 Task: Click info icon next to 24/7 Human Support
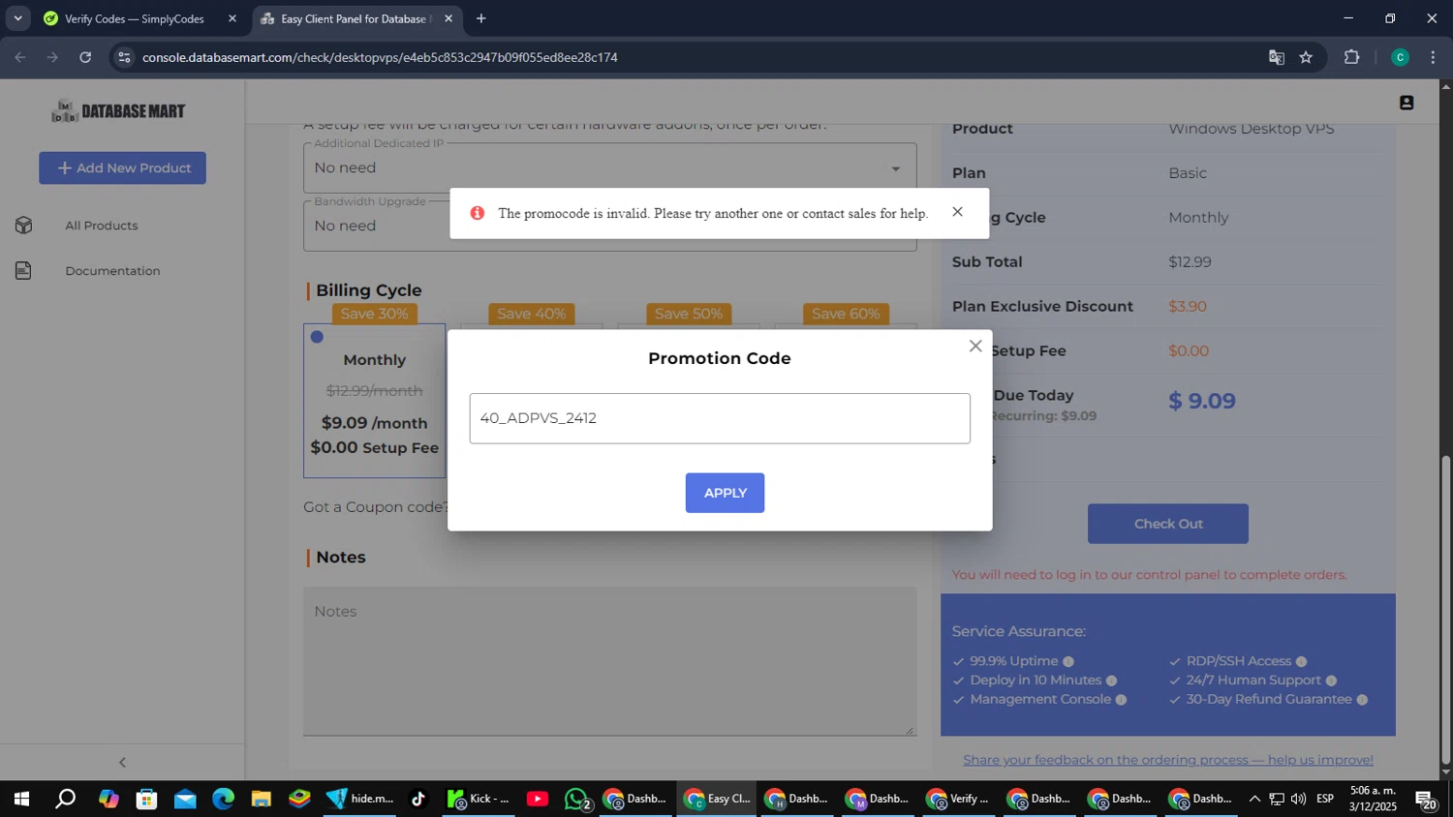pos(1331,681)
